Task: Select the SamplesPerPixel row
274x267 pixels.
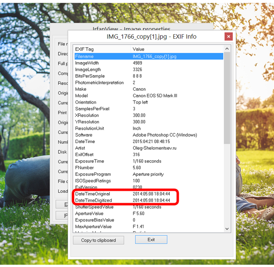Action: 149,109
